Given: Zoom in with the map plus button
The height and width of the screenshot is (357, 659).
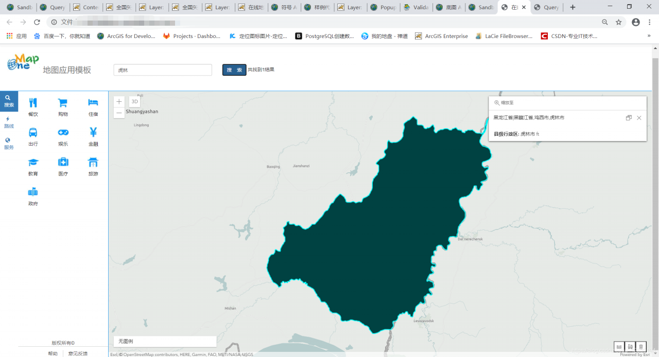Looking at the screenshot, I should pos(119,102).
